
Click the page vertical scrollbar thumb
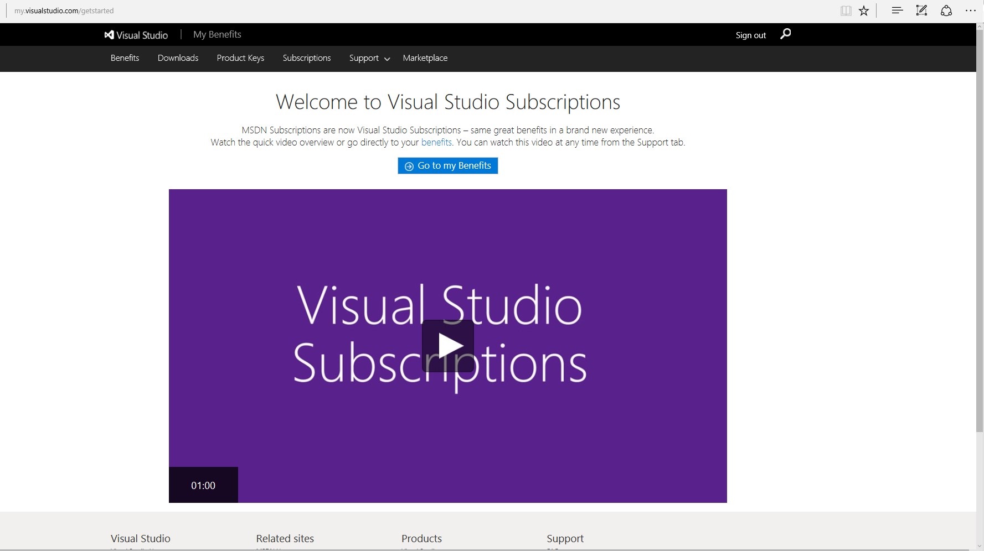(x=980, y=230)
